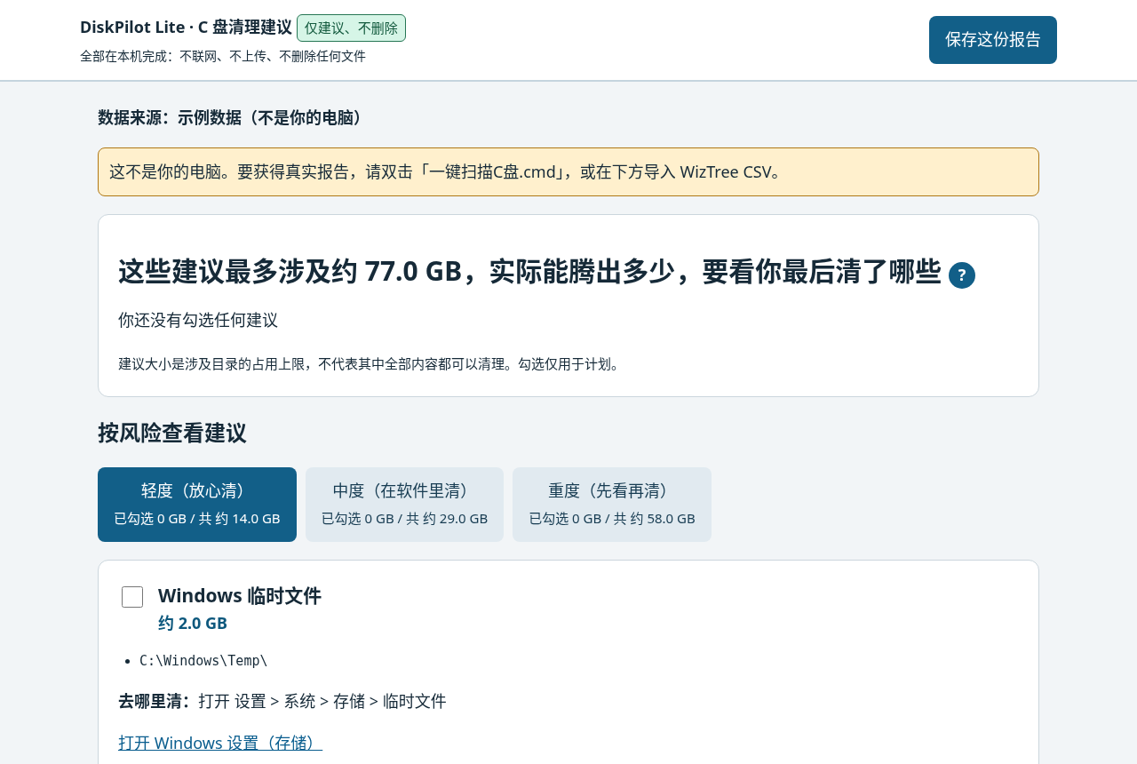
Task: Click the 你还没有勾选任何建议 text
Action: click(198, 320)
